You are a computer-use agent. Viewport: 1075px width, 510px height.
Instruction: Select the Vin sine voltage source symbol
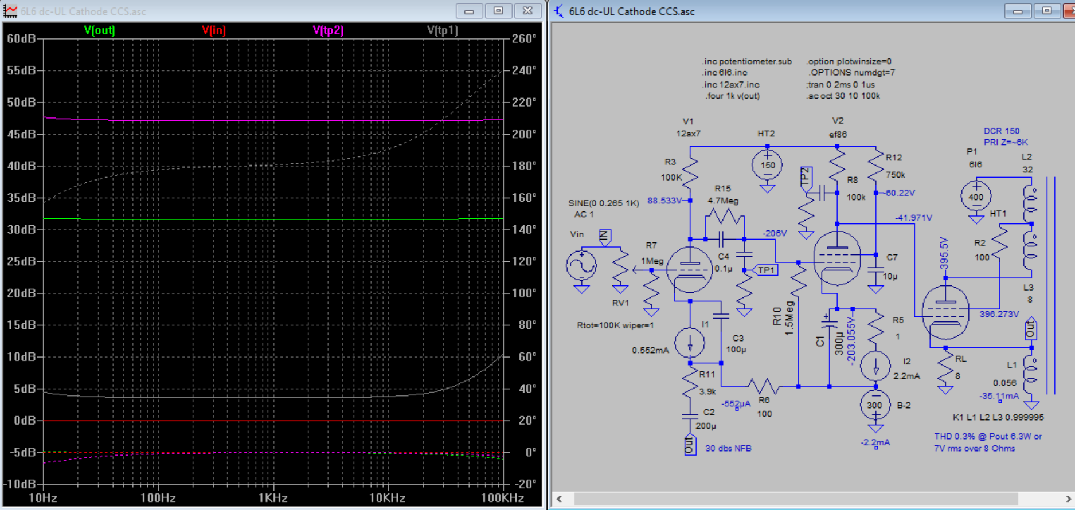581,266
